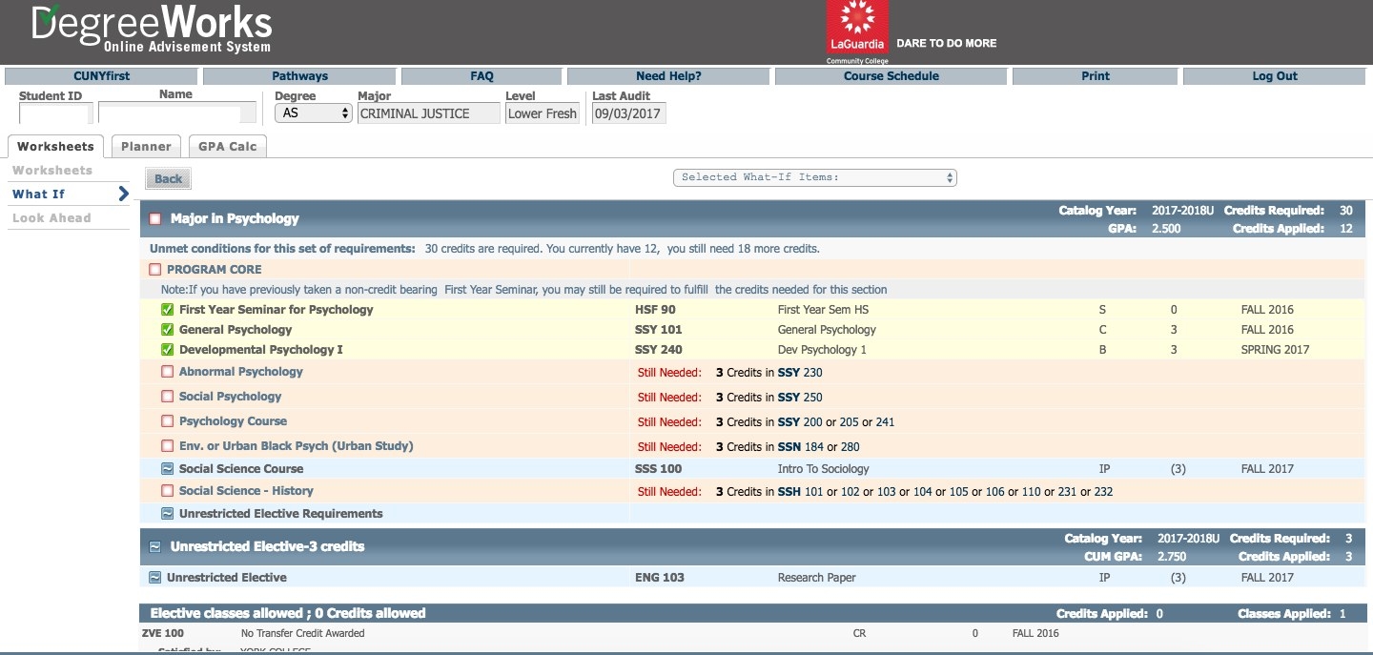
Task: Click the Unrestricted Elective Requirements label
Action: pyautogui.click(x=281, y=514)
